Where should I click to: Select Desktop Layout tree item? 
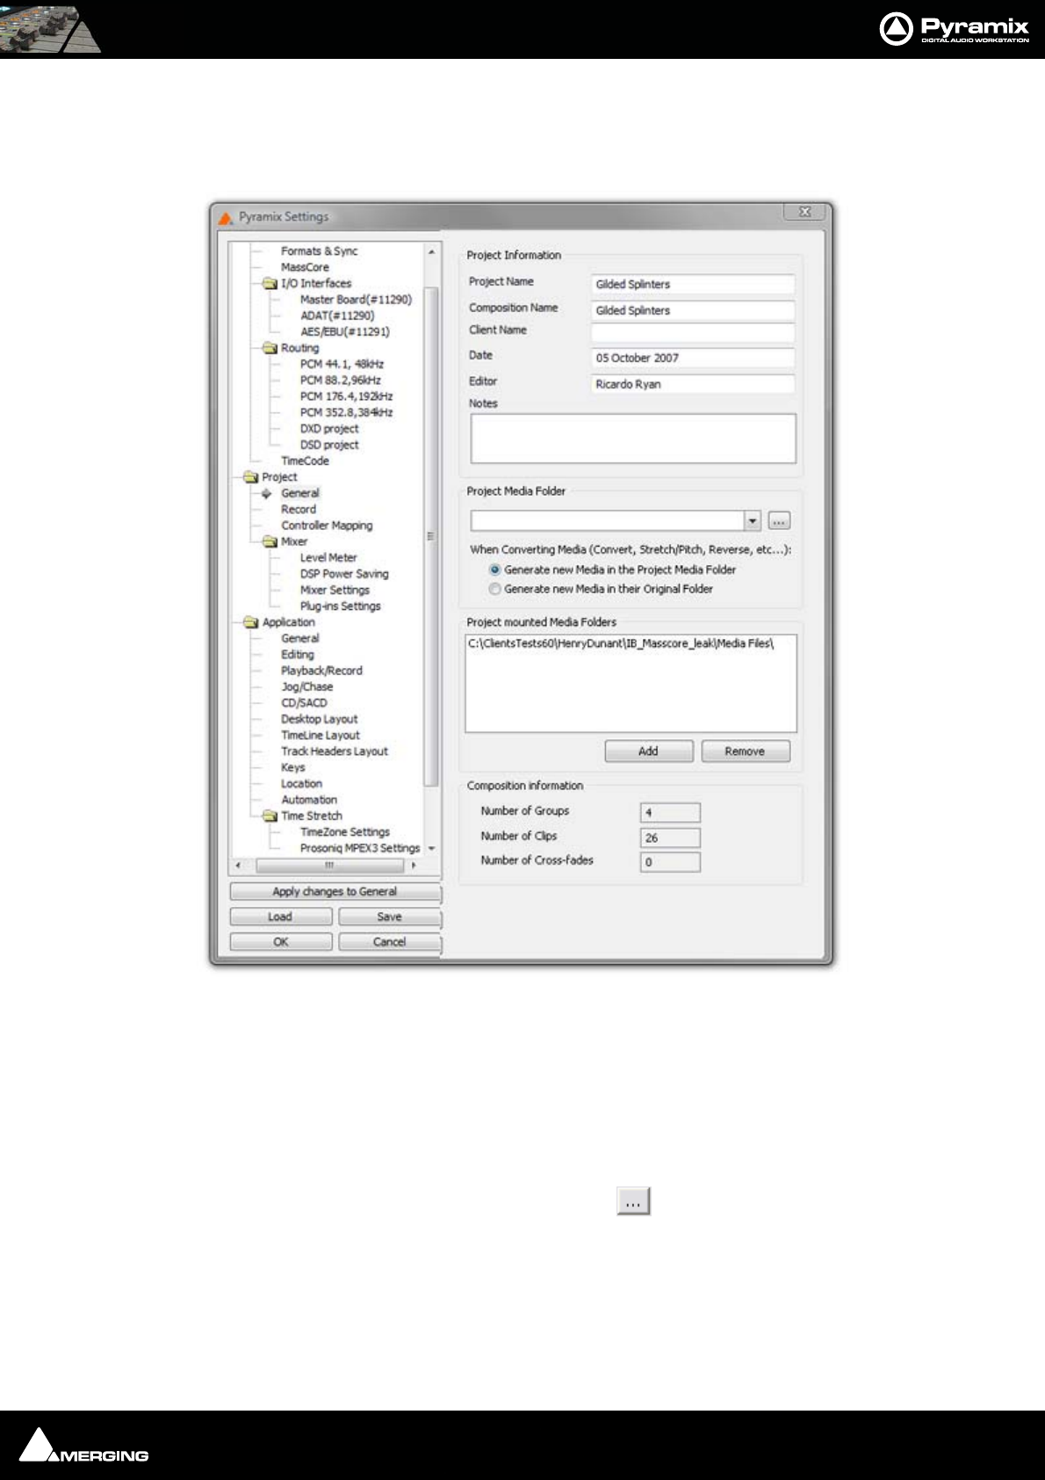(320, 719)
